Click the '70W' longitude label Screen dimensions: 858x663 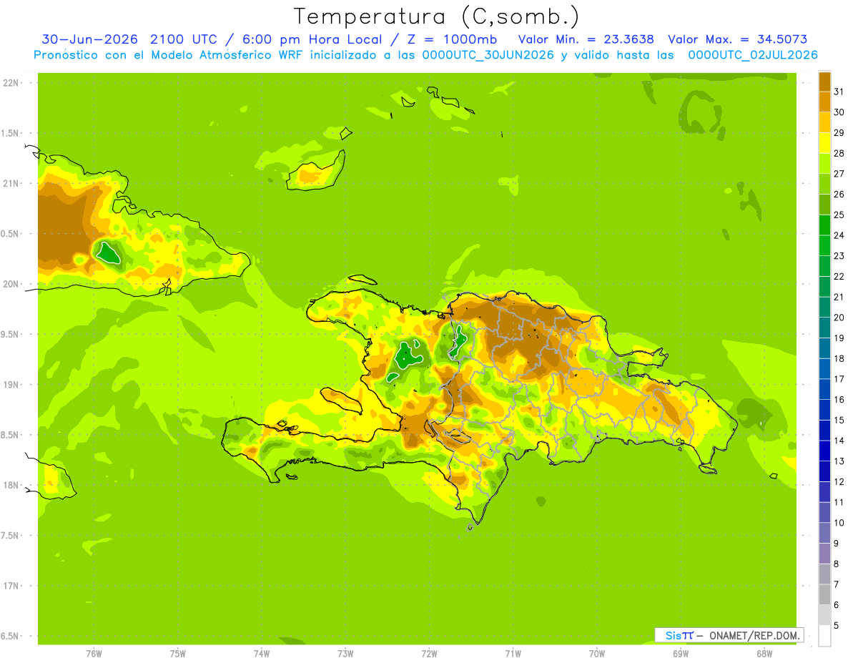[597, 654]
